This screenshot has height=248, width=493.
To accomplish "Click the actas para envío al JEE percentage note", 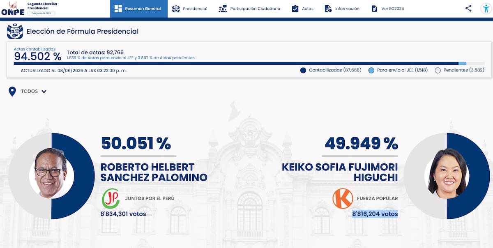I will click(131, 58).
